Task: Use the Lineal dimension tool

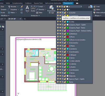Action: [x=40, y=7]
